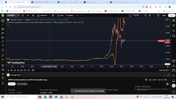The width and height of the screenshot is (176, 99).
Task: Click the Trade button
Action: (x=164, y=16)
